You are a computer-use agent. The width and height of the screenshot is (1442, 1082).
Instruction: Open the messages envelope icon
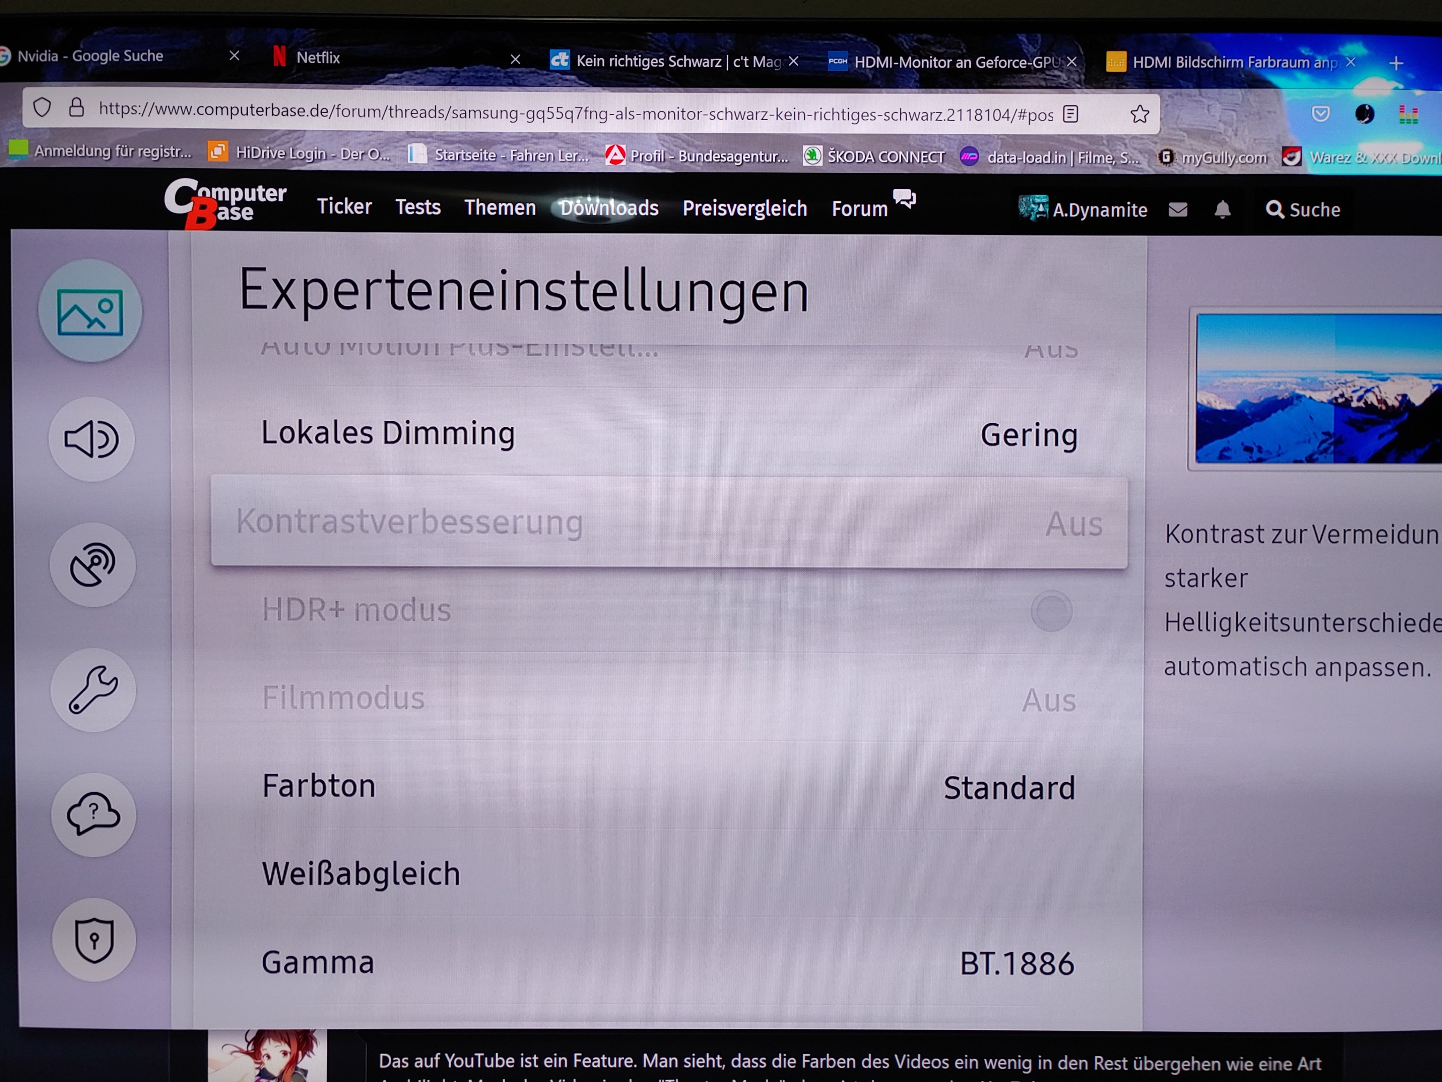[x=1178, y=210]
